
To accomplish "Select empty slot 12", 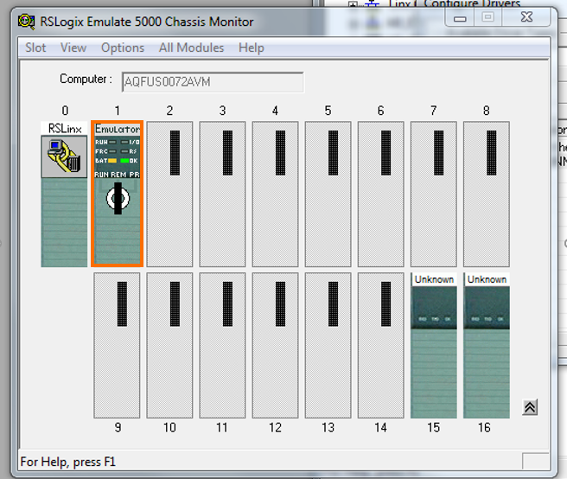I will [x=275, y=346].
